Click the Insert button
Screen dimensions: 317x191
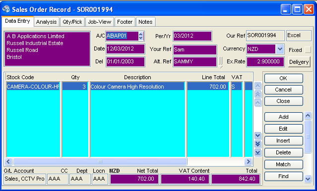(283, 141)
